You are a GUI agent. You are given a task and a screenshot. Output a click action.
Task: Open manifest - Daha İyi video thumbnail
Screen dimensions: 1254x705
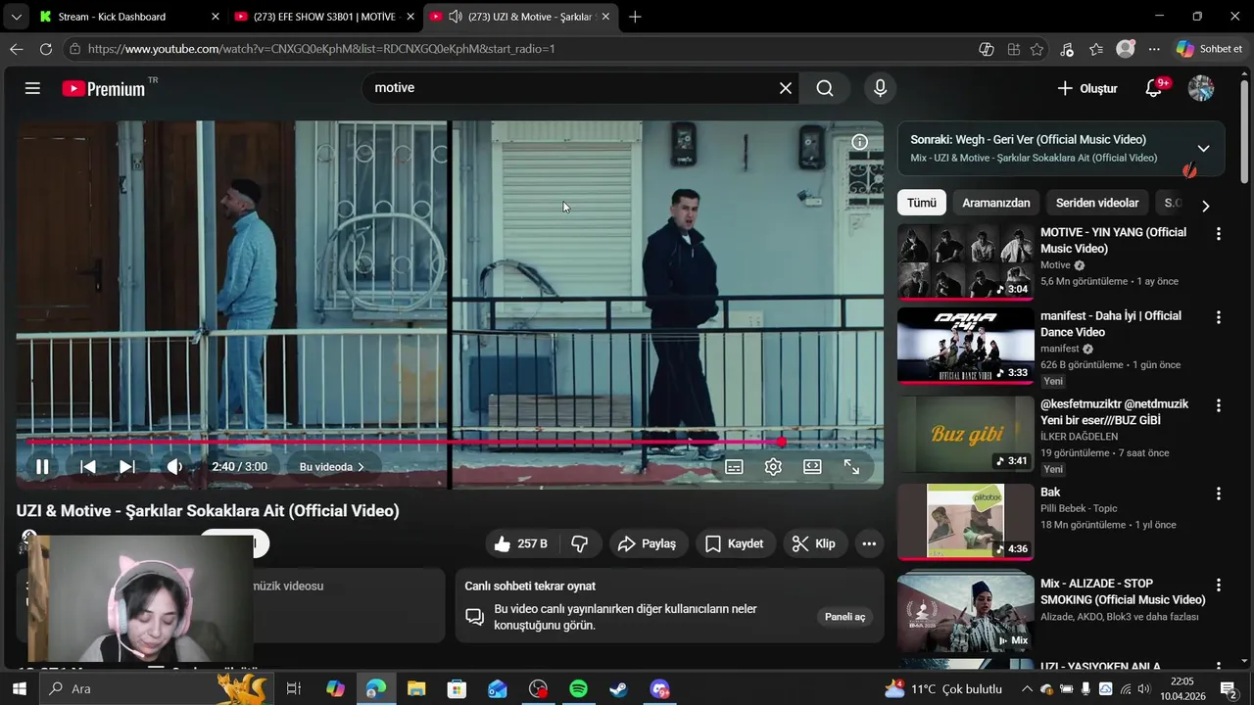pos(965,345)
